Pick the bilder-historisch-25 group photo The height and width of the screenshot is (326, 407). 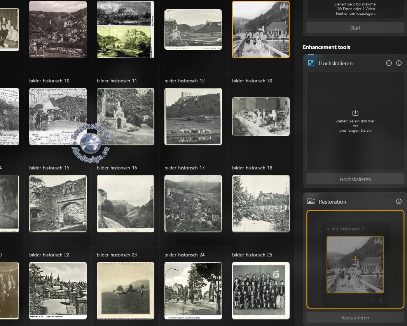(x=261, y=291)
